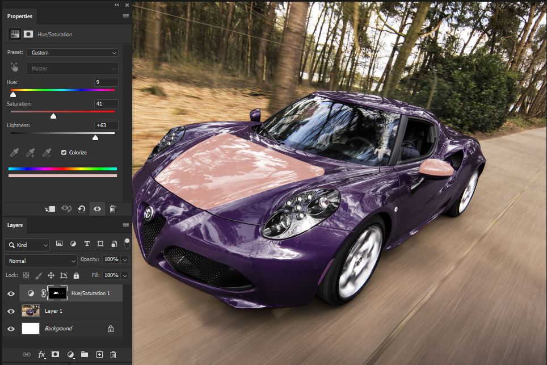
Task: Create a new group folder
Action: (85, 355)
